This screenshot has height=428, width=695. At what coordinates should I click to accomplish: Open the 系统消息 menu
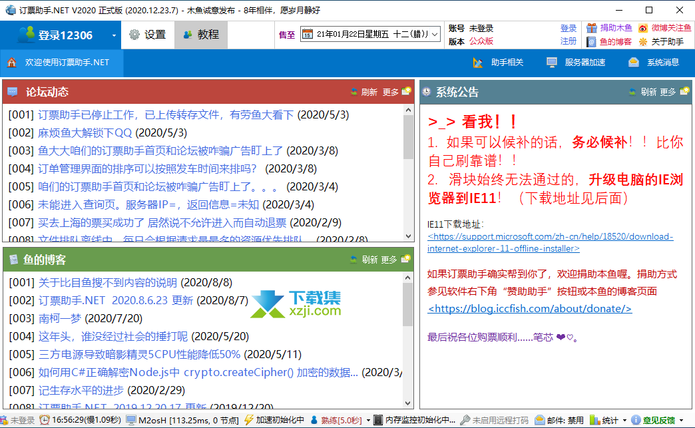654,63
